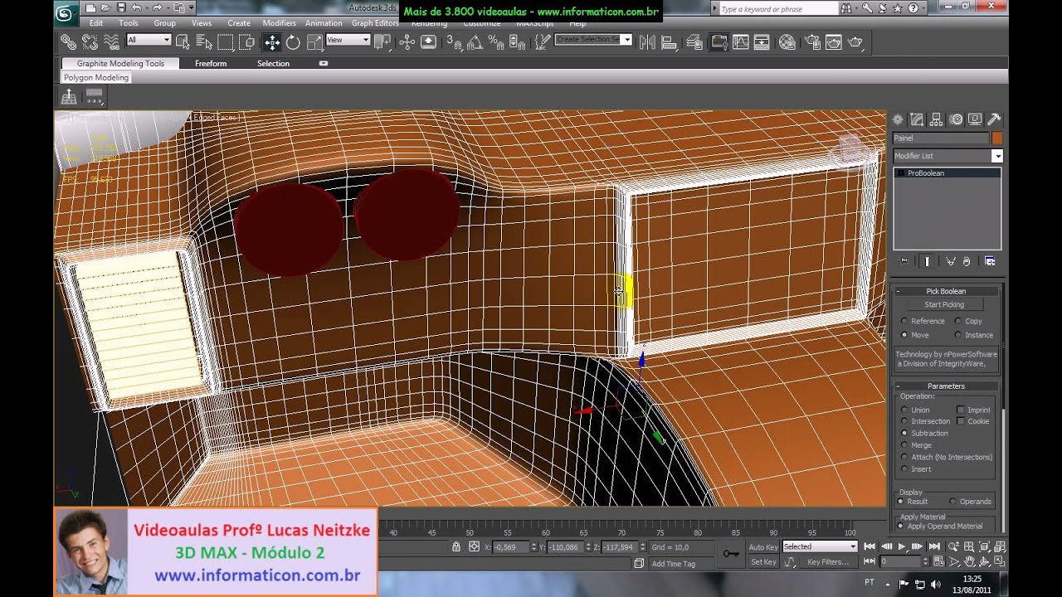This screenshot has width=1062, height=597.
Task: Activate the Pan View hand icon
Action: pyautogui.click(x=969, y=562)
